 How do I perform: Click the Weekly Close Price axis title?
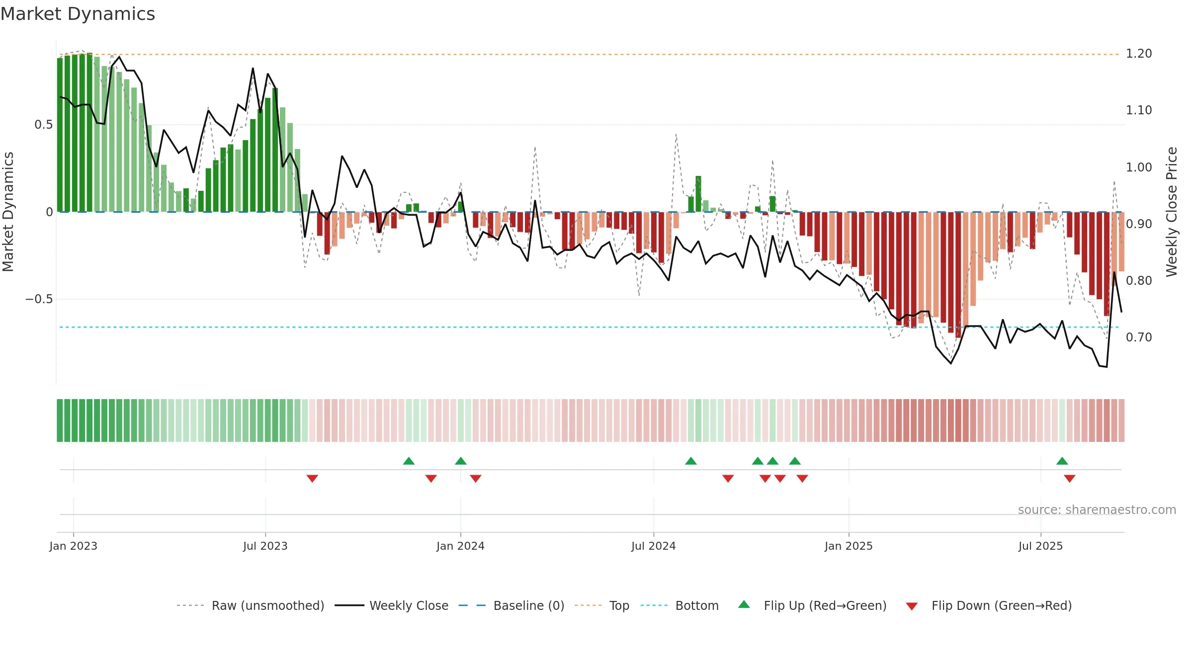pos(1172,212)
